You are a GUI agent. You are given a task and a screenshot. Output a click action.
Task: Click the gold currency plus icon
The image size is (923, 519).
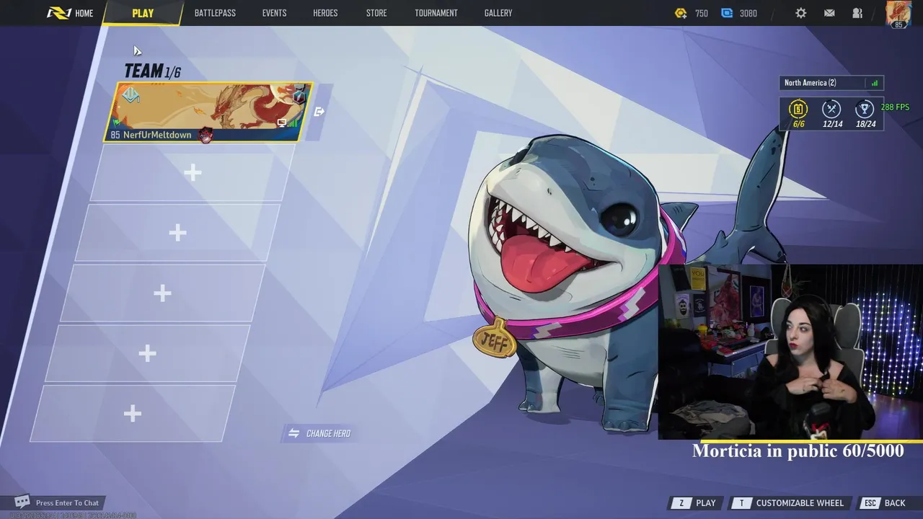click(681, 13)
